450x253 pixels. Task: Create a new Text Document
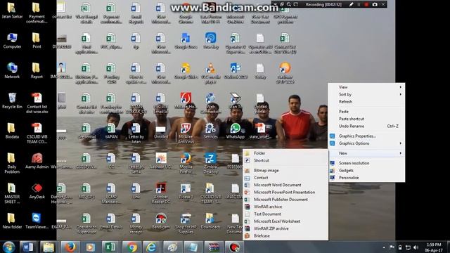click(285, 214)
